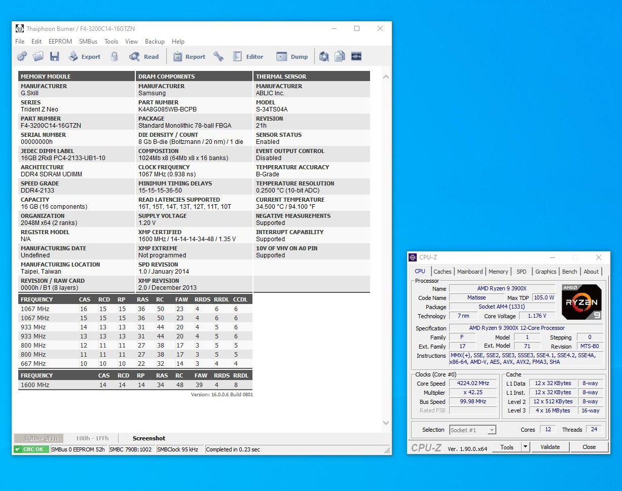Expand the Tools dropdown arrow in CPU-Z
The width and height of the screenshot is (622, 491).
[525, 447]
